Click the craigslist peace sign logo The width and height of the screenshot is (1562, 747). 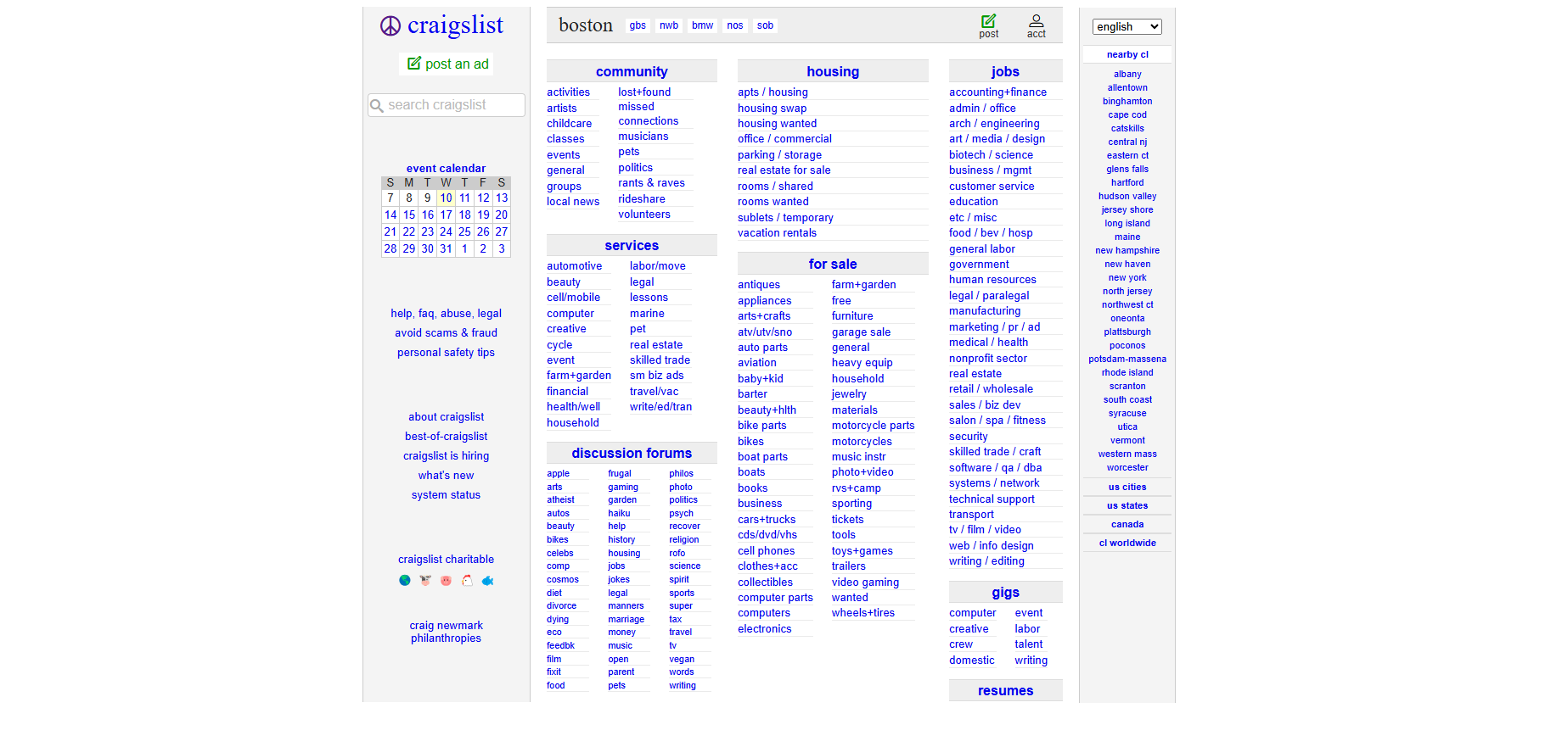(x=390, y=26)
